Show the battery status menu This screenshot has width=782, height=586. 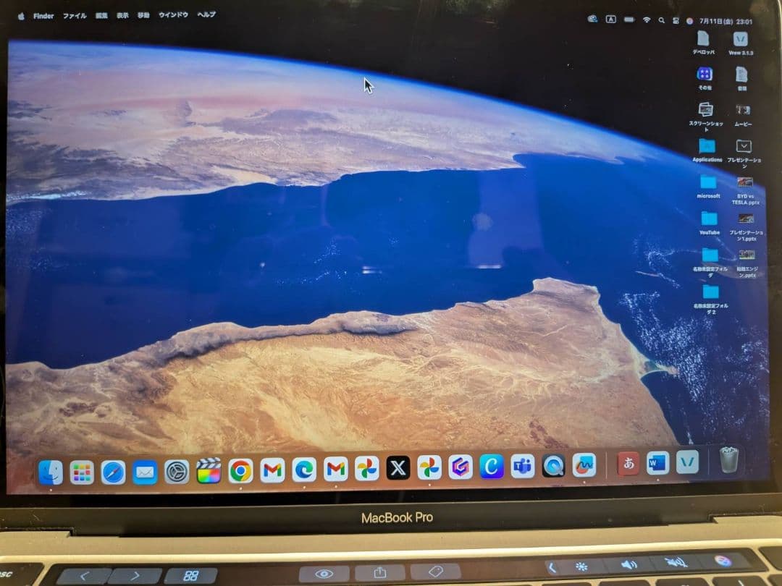pos(628,20)
